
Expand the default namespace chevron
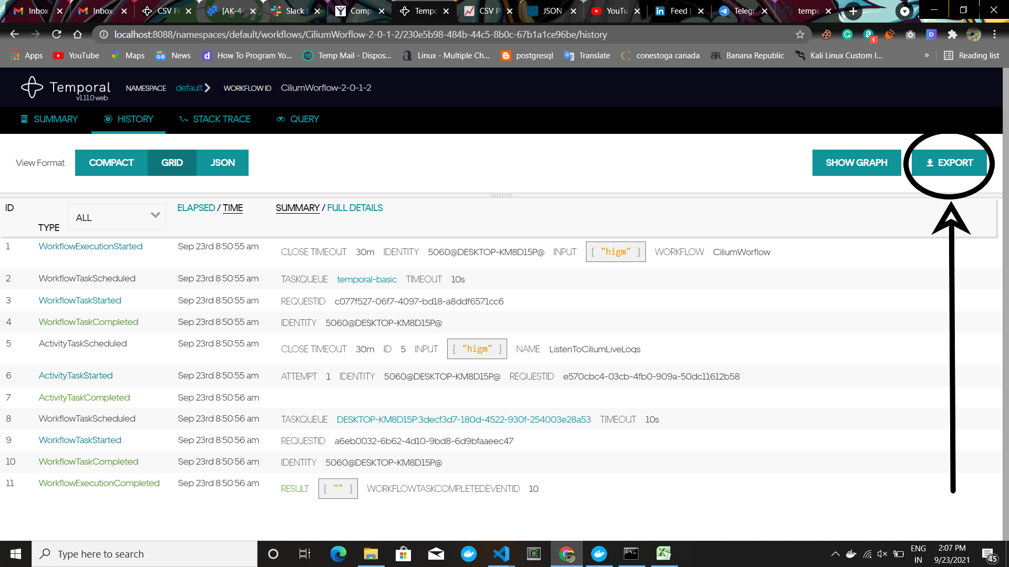[x=208, y=88]
